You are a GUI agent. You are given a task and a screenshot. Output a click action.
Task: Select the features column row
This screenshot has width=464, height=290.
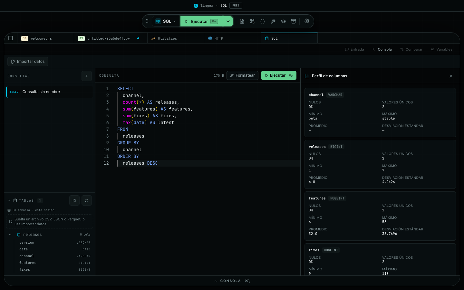[x=54, y=263]
